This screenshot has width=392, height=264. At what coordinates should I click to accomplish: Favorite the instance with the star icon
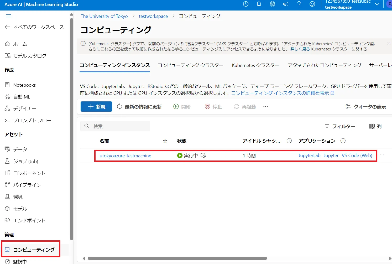click(165, 141)
